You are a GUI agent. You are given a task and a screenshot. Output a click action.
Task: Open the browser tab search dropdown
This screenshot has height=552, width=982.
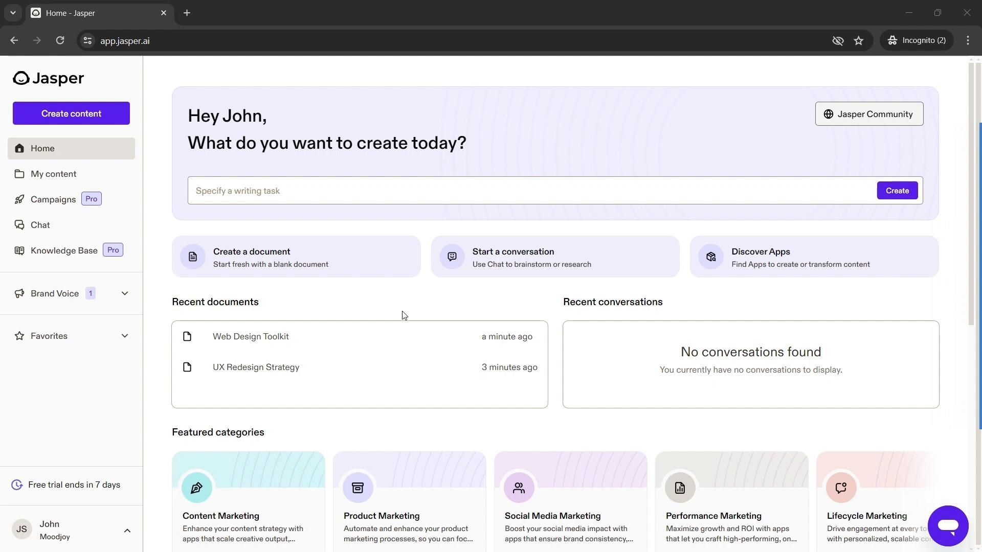(13, 13)
